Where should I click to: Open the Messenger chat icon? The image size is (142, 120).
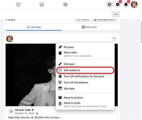coord(118,4)
